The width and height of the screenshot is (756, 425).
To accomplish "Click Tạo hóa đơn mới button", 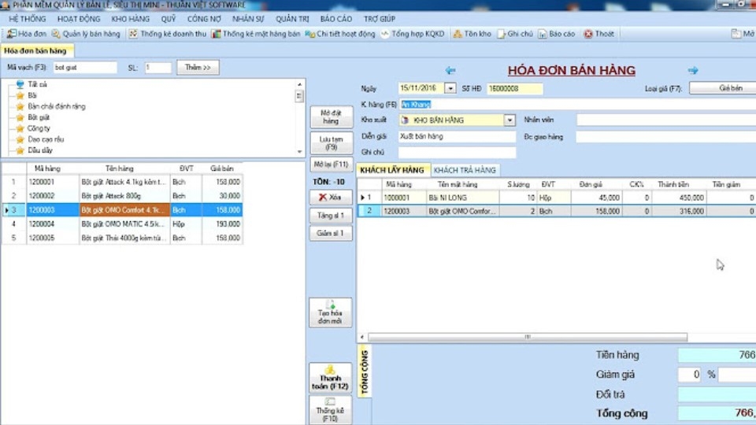I will tap(330, 312).
